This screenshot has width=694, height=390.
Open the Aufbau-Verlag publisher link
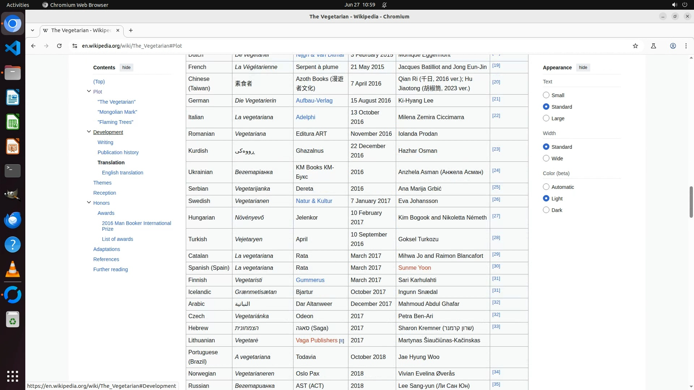[x=314, y=101]
